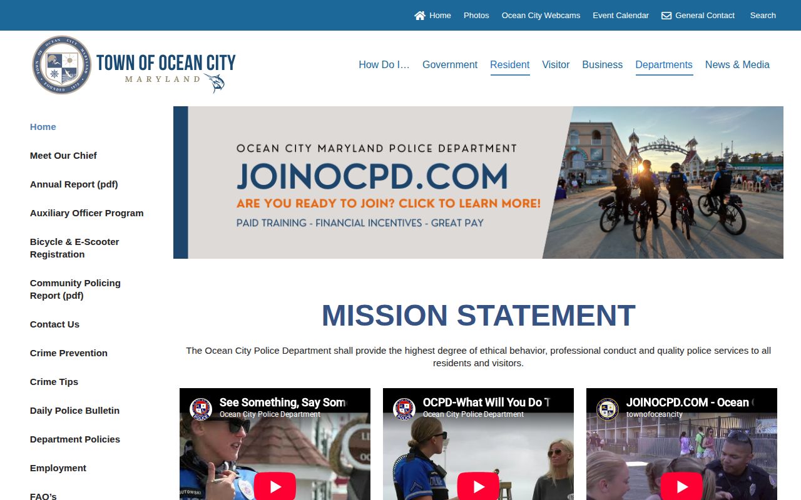Click the See Something, Say Something video title
The width and height of the screenshot is (801, 500).
pos(283,402)
